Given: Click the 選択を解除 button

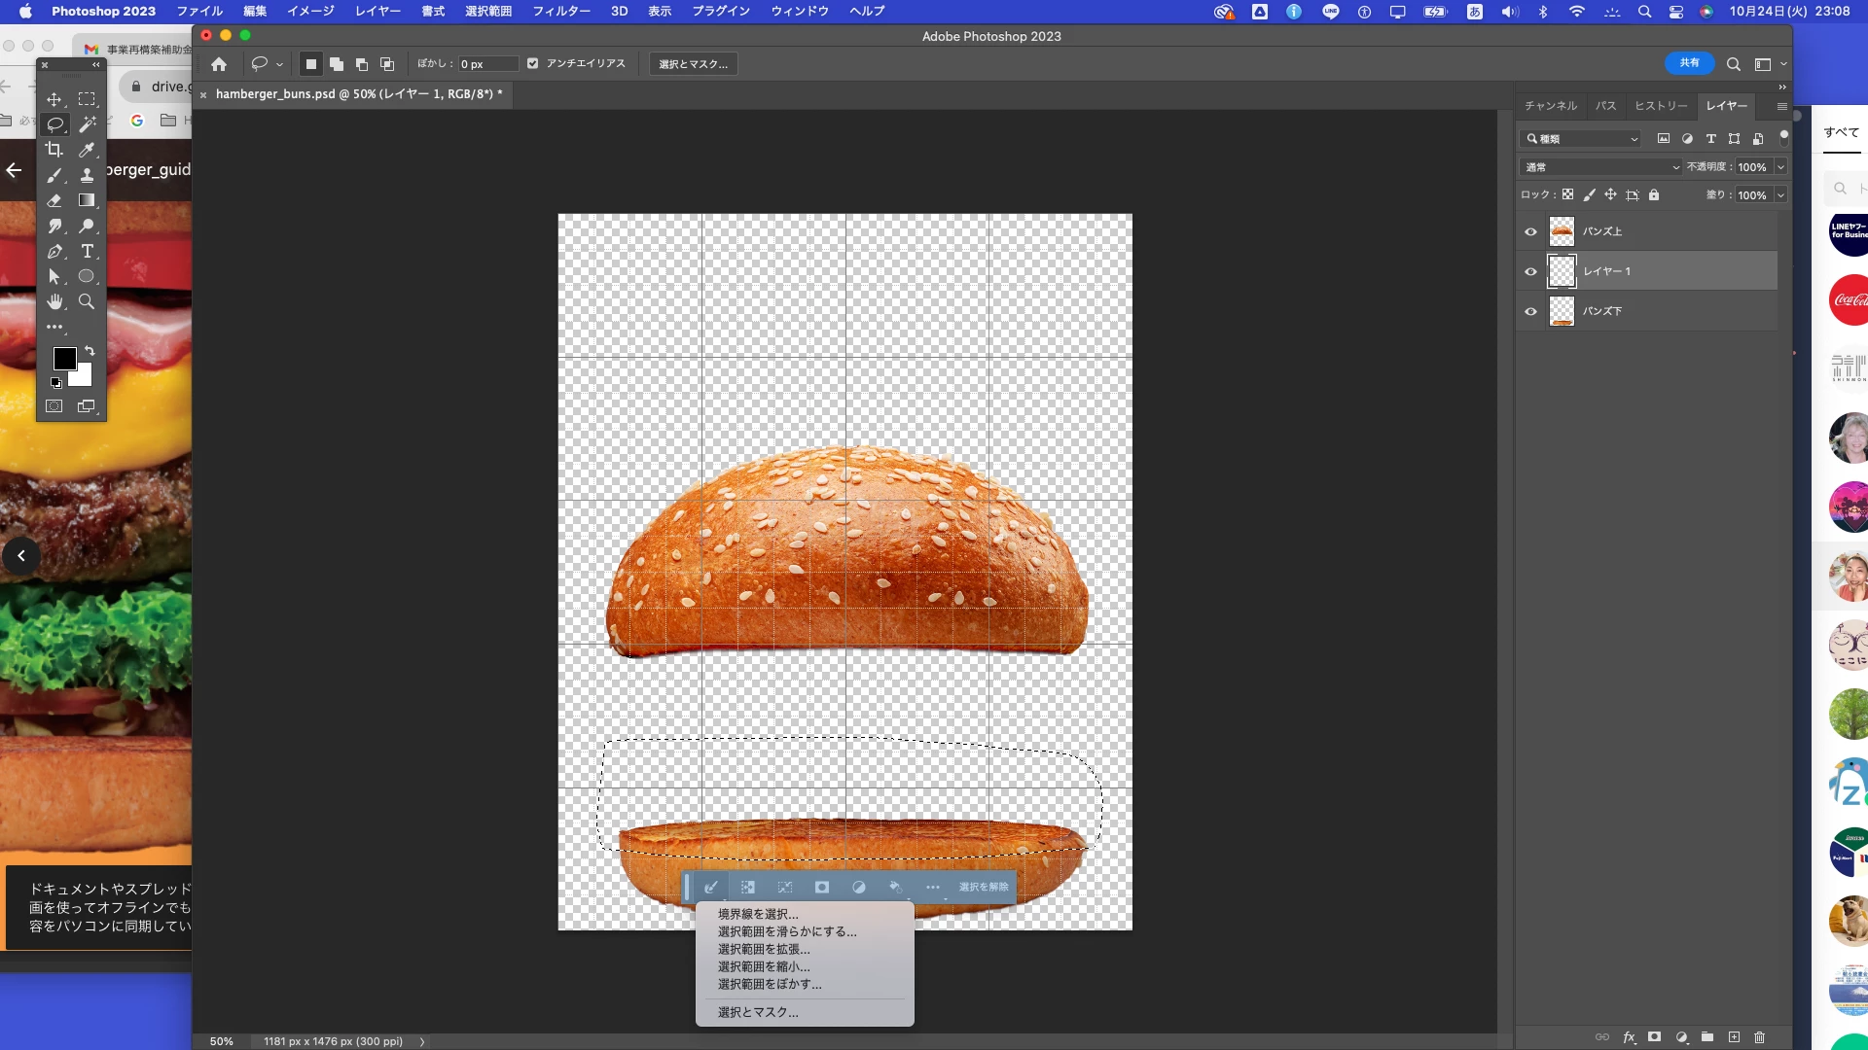Looking at the screenshot, I should [983, 887].
